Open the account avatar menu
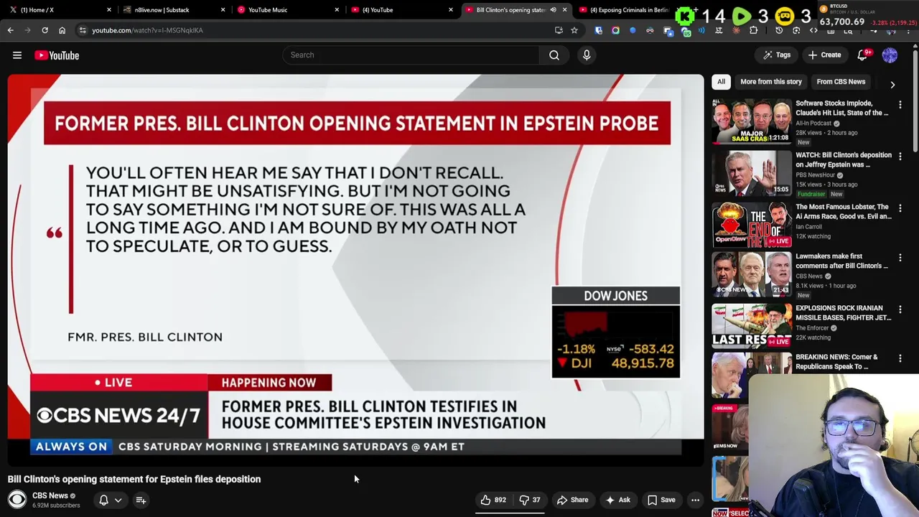919x517 pixels. click(x=890, y=55)
